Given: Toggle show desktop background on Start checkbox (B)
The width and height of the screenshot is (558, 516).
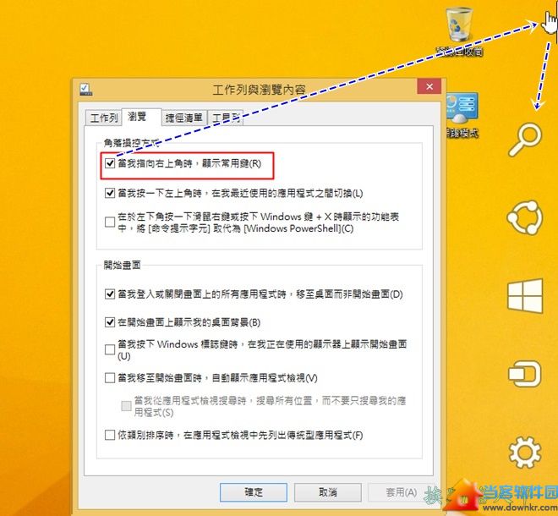Looking at the screenshot, I should pos(110,322).
